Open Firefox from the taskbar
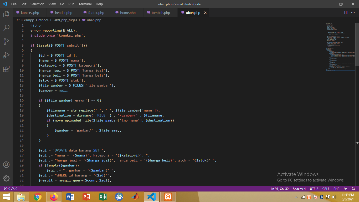359x202 pixels. point(54,197)
